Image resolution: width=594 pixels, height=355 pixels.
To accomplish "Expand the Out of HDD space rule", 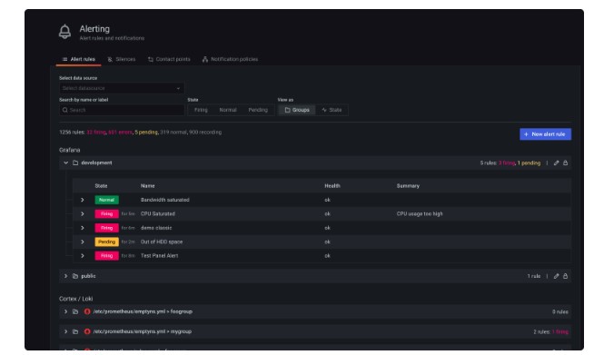I will (x=83, y=242).
